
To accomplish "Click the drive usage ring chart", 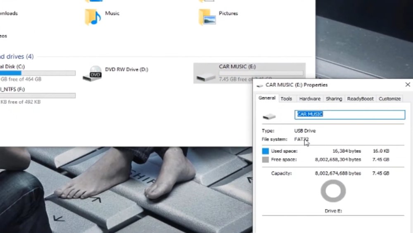I will click(333, 191).
